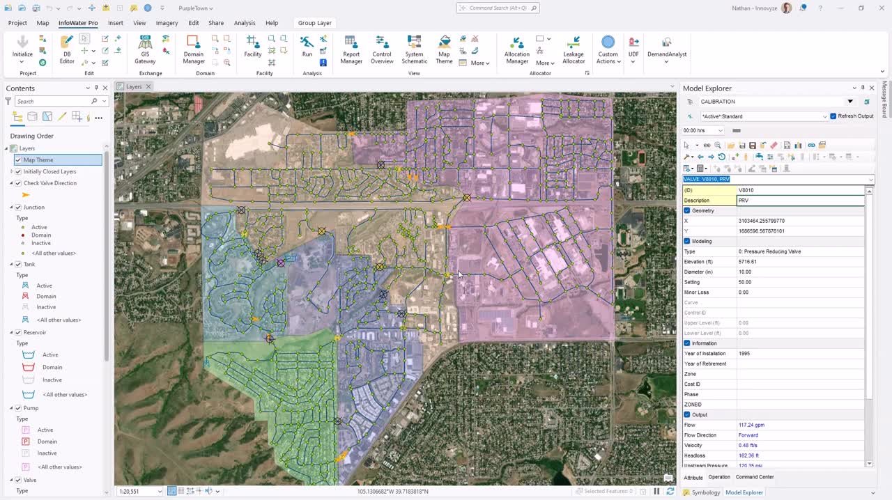Open the *Active*:Standard output dropdown
The image size is (892, 500).
[824, 116]
